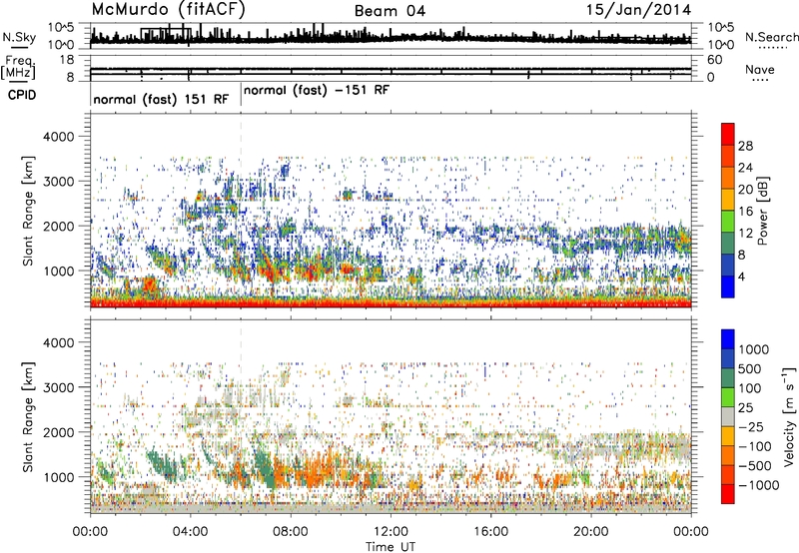This screenshot has height=553, width=799.
Task: Click the '-1000' velocity scale value
Action: pyautogui.click(x=759, y=485)
